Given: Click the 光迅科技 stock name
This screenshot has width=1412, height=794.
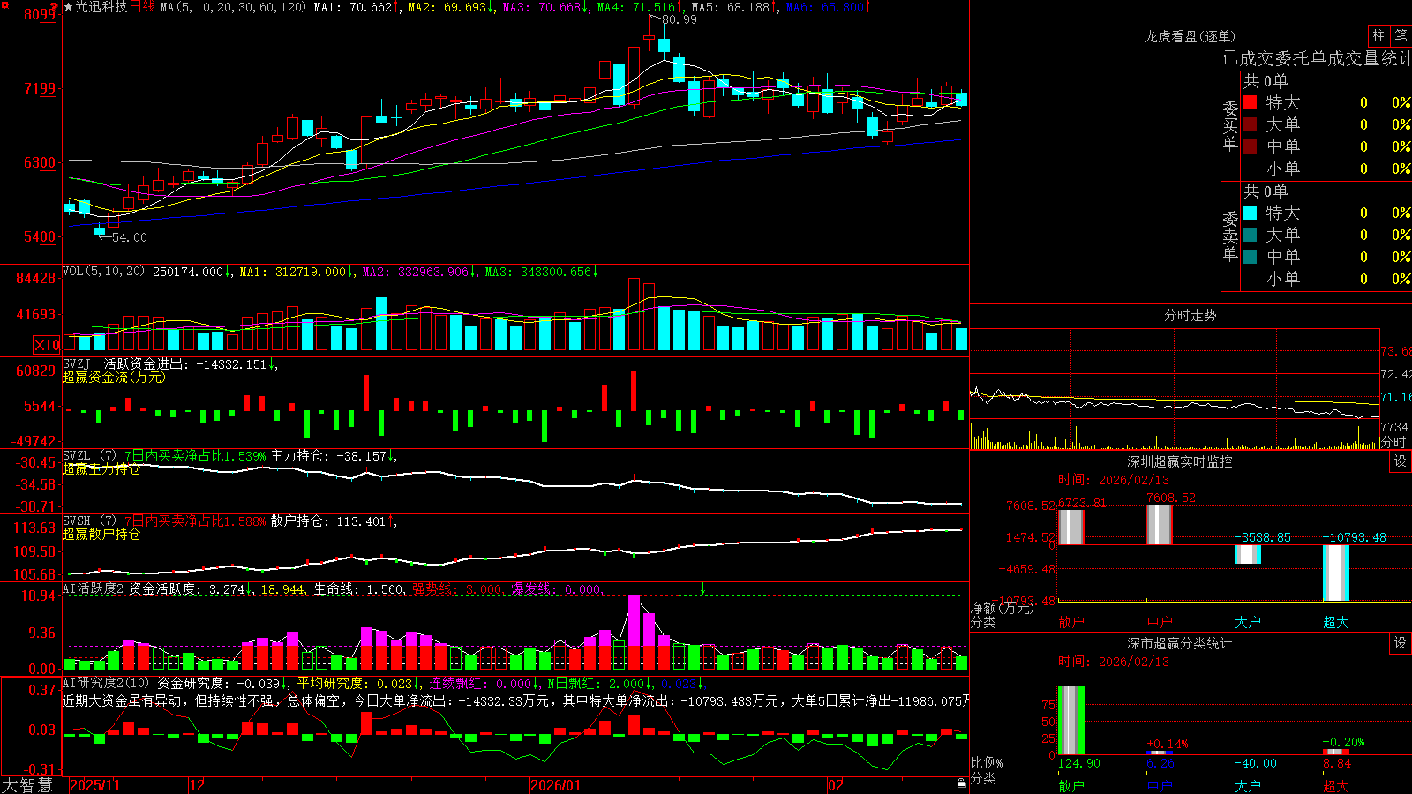Looking at the screenshot, I should coord(101,7).
